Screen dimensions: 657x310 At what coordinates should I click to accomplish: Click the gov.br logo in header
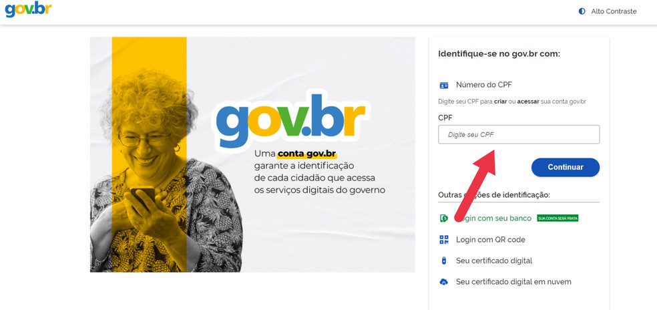28,9
